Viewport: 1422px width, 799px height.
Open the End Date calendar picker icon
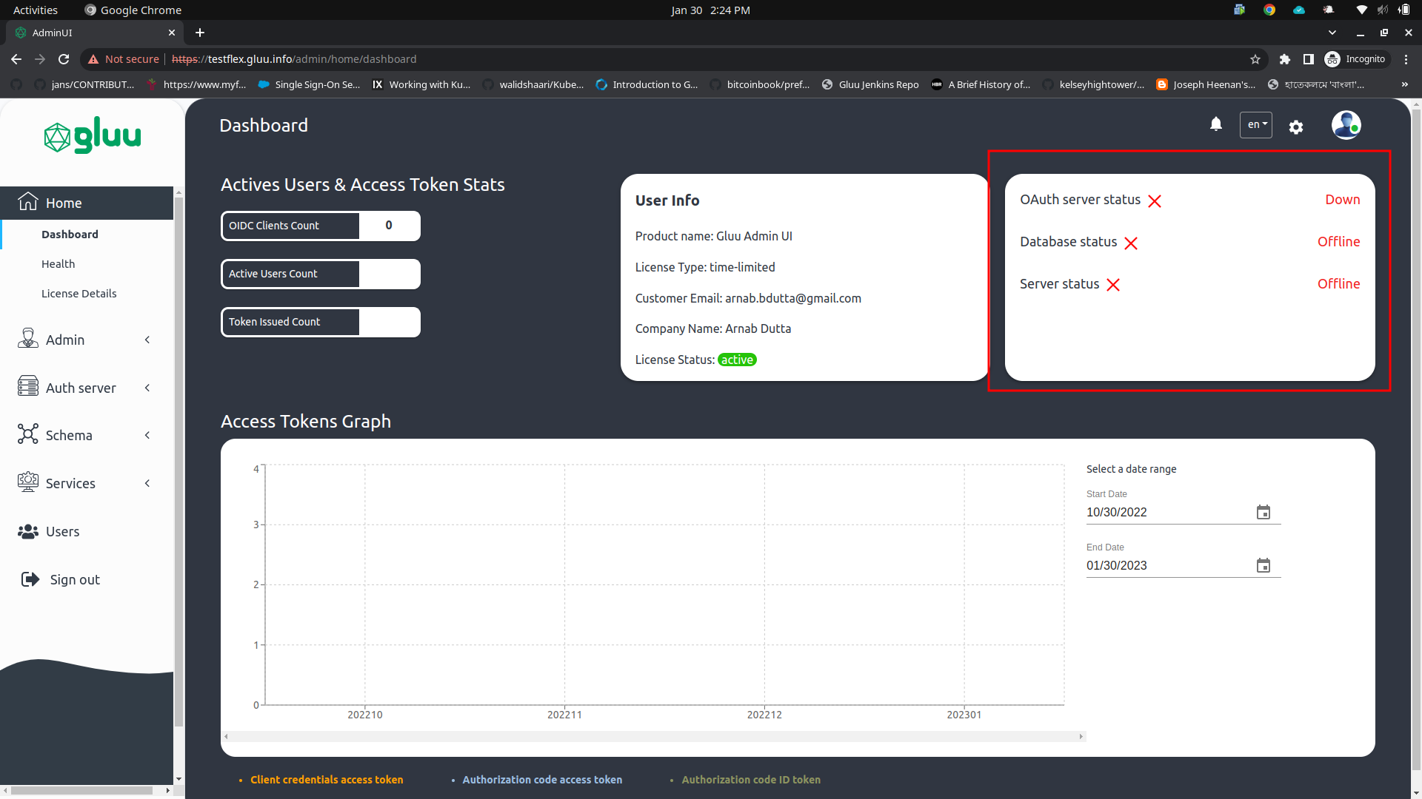pyautogui.click(x=1264, y=565)
